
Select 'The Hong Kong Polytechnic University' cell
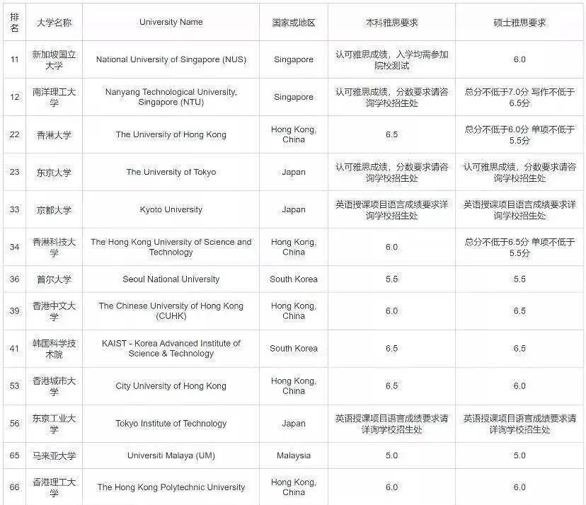click(171, 487)
